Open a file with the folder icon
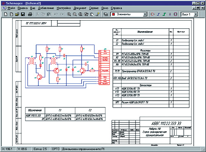Viewport: 206px width, 152px height. 17,14
